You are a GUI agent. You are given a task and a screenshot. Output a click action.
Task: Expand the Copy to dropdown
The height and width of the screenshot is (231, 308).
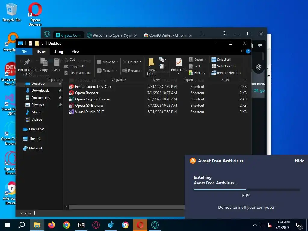tap(116, 71)
